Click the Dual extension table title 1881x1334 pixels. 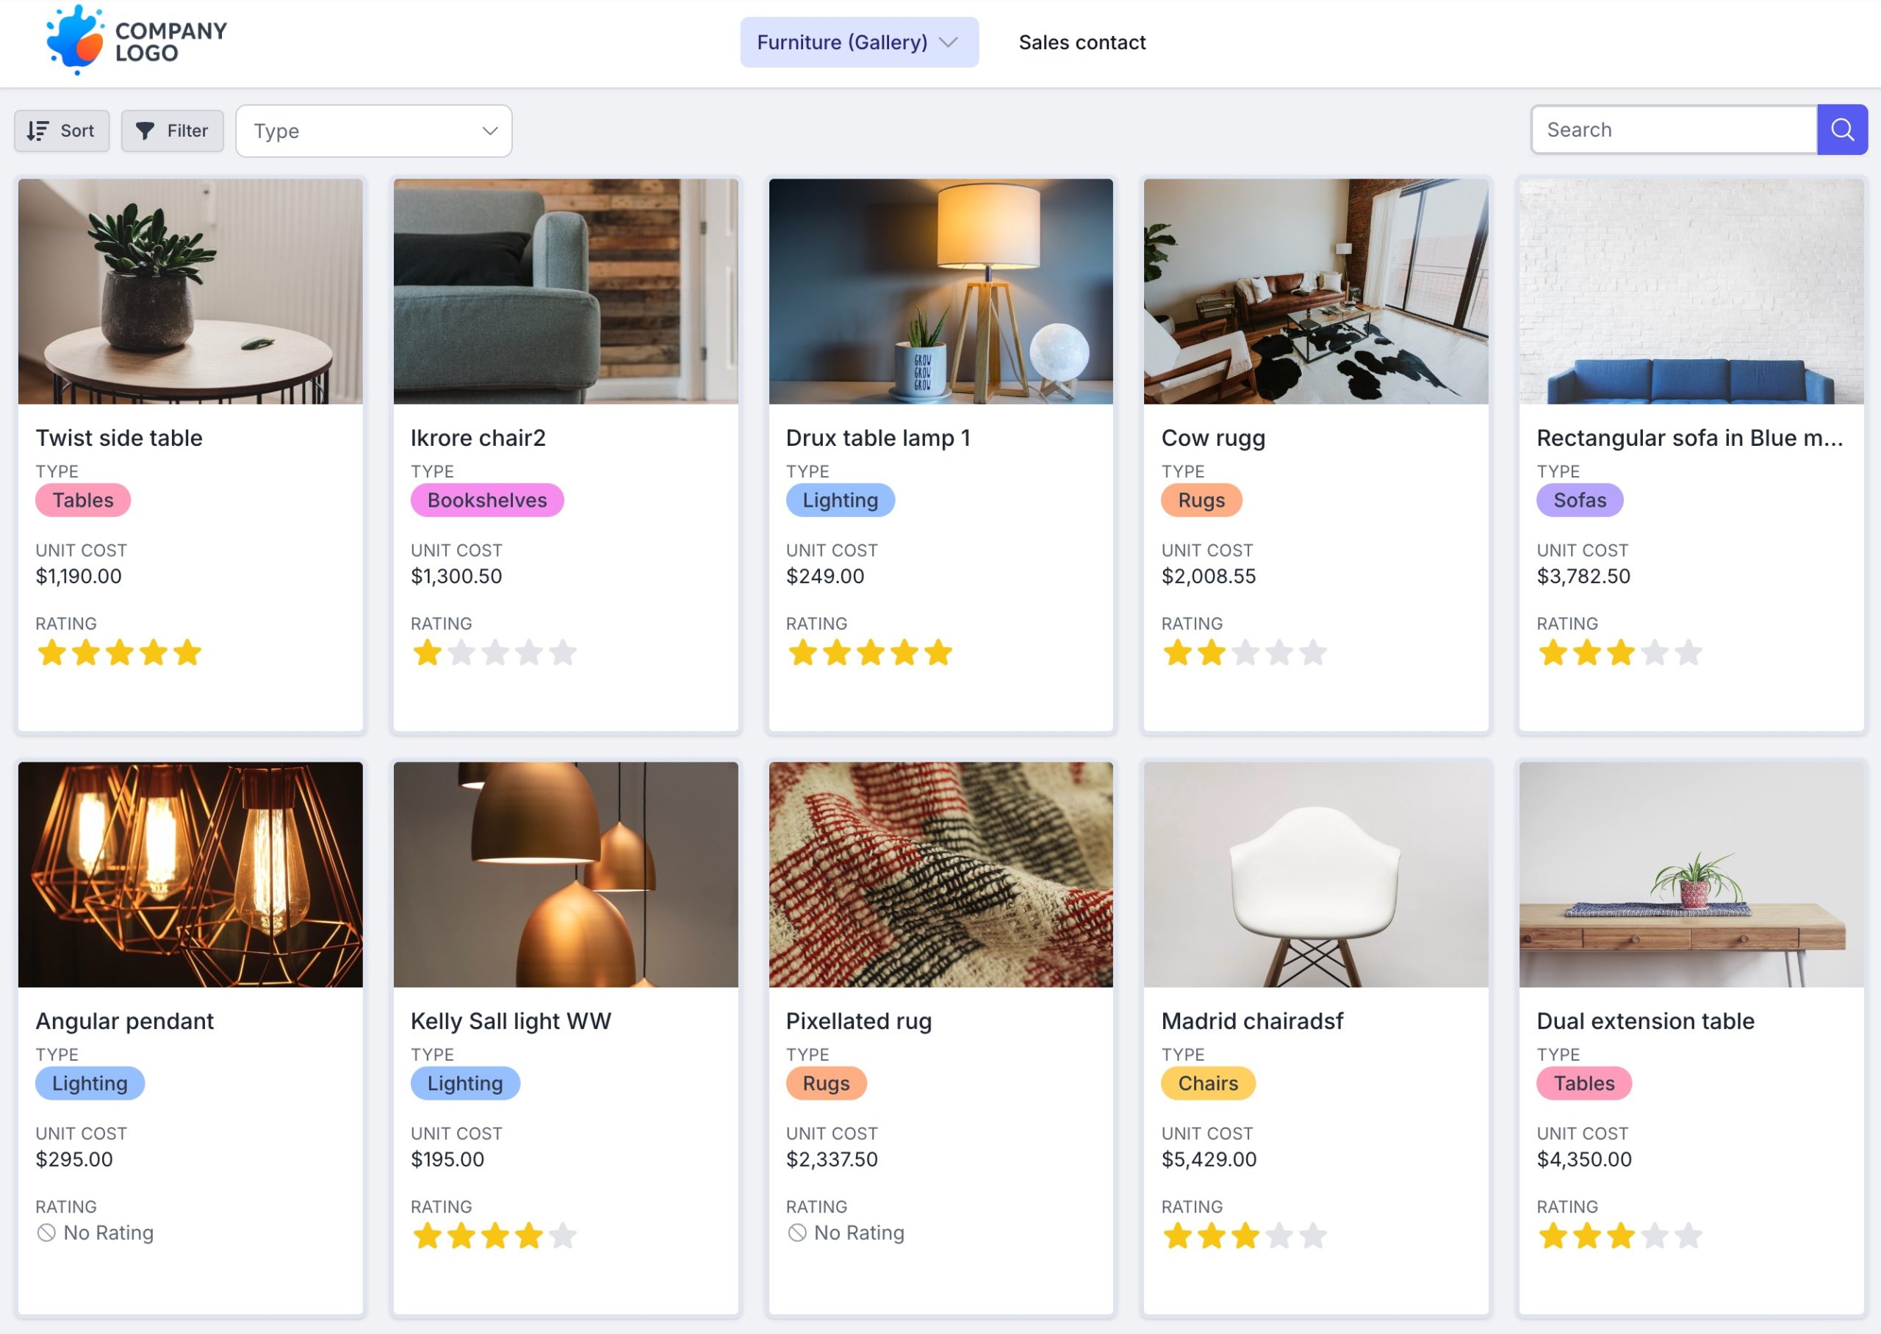coord(1644,1021)
